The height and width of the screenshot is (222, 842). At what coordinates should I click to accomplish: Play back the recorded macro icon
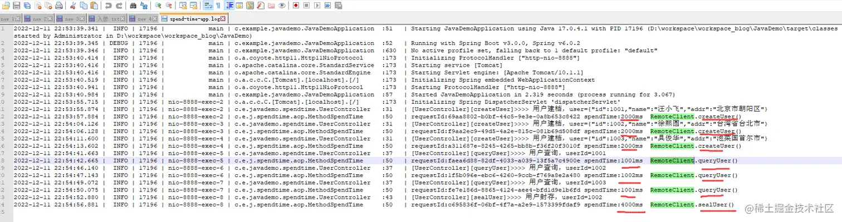(x=317, y=6)
